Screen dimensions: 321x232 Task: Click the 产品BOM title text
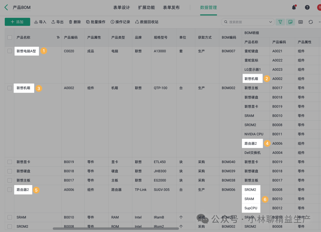tap(21, 7)
